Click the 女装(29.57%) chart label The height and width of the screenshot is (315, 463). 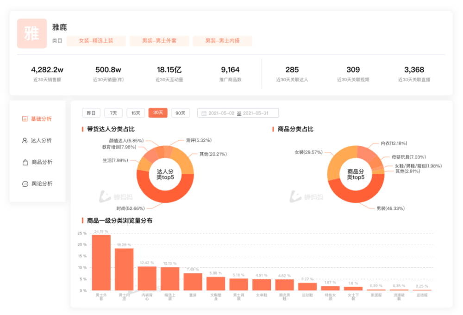click(308, 152)
